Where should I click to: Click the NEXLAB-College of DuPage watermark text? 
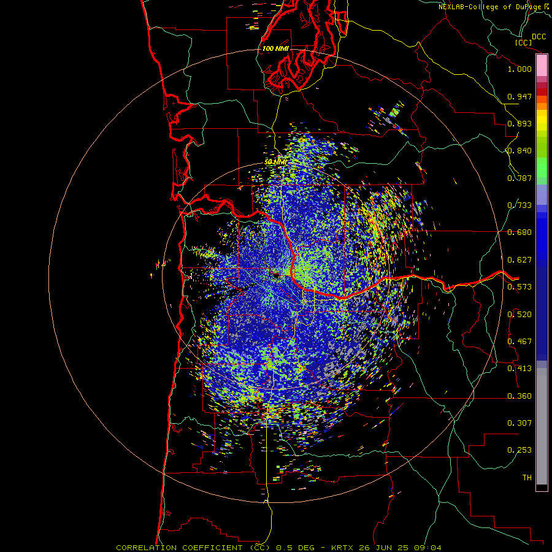coord(494,7)
